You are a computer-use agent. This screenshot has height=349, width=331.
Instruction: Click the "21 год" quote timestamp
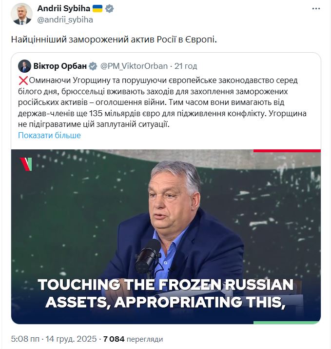tap(186, 66)
